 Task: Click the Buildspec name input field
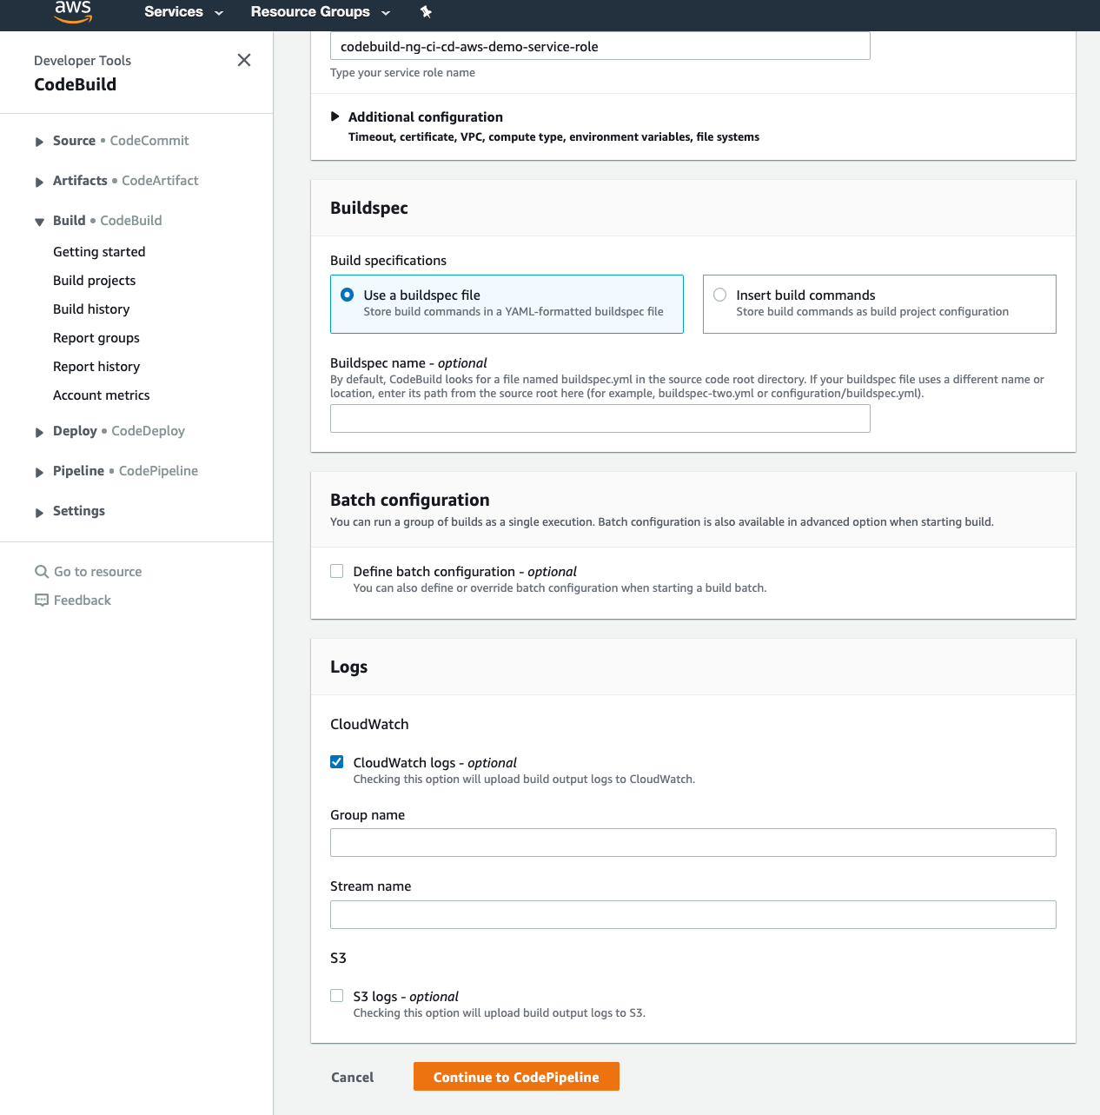click(600, 418)
